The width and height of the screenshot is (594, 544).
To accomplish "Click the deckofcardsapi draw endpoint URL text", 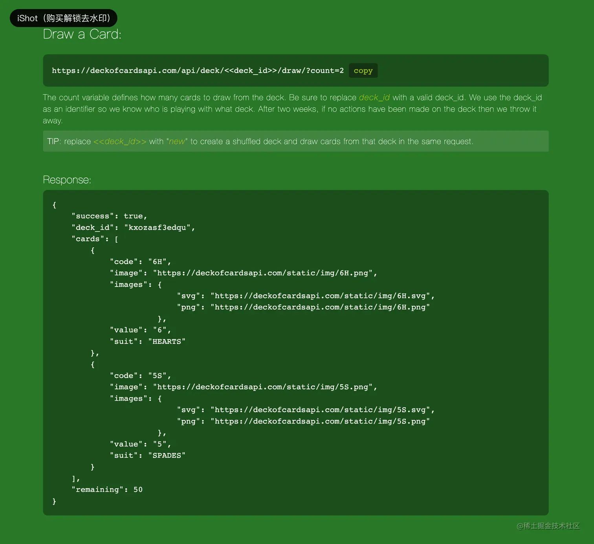I will tap(198, 71).
